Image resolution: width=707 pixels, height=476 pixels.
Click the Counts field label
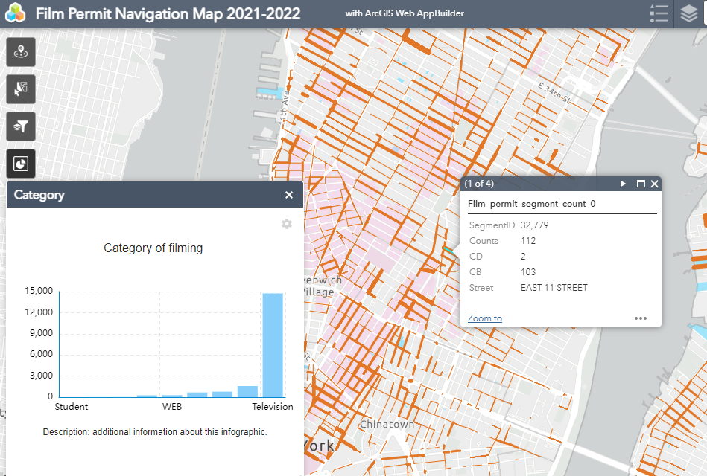tap(484, 241)
